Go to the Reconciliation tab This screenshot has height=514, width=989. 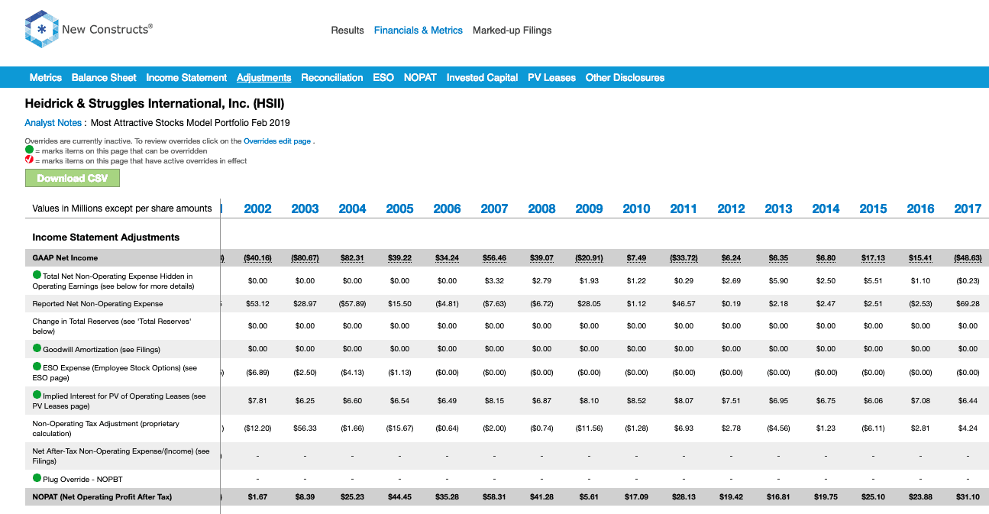tap(332, 77)
